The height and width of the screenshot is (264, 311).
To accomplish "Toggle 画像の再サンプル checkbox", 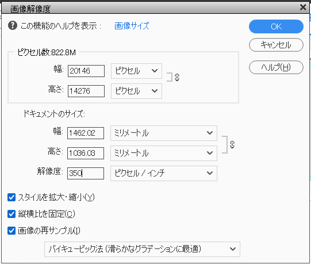I will coord(11,231).
